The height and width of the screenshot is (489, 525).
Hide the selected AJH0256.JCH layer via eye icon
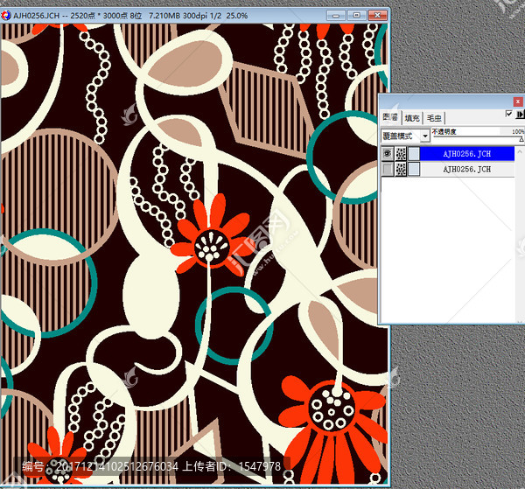(x=388, y=154)
